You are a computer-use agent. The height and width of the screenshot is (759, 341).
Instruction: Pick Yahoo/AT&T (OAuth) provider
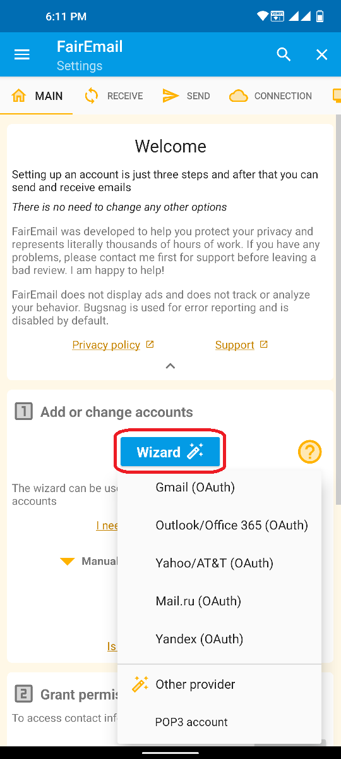tap(219, 563)
